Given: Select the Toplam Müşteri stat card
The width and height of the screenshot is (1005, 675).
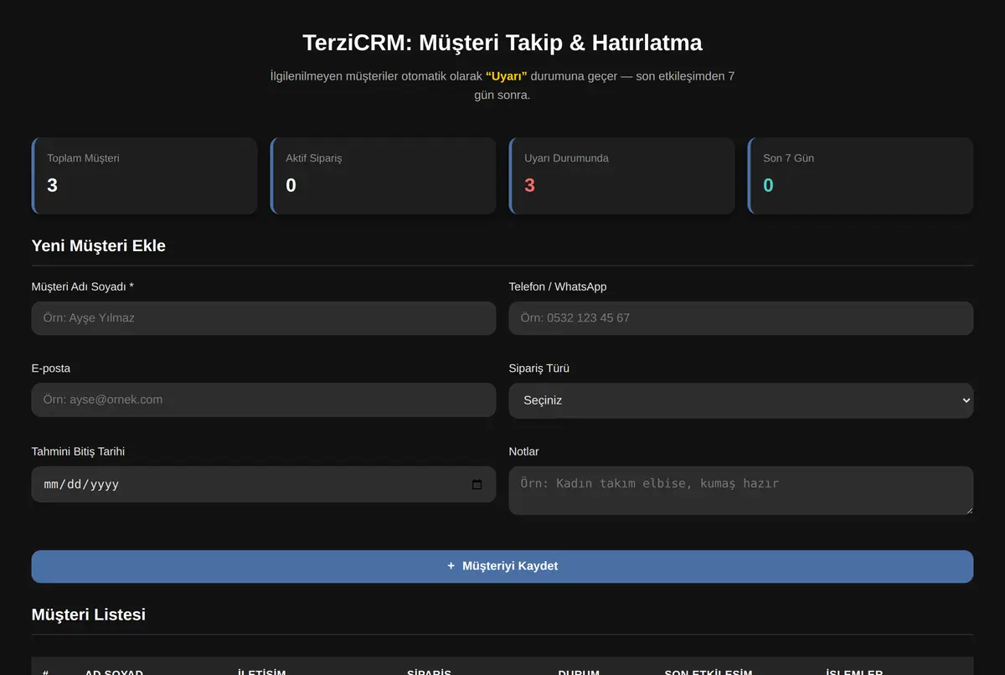Looking at the screenshot, I should click(144, 176).
